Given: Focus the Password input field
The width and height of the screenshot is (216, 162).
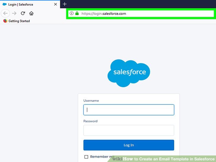Looking at the screenshot, I should point(129,130).
